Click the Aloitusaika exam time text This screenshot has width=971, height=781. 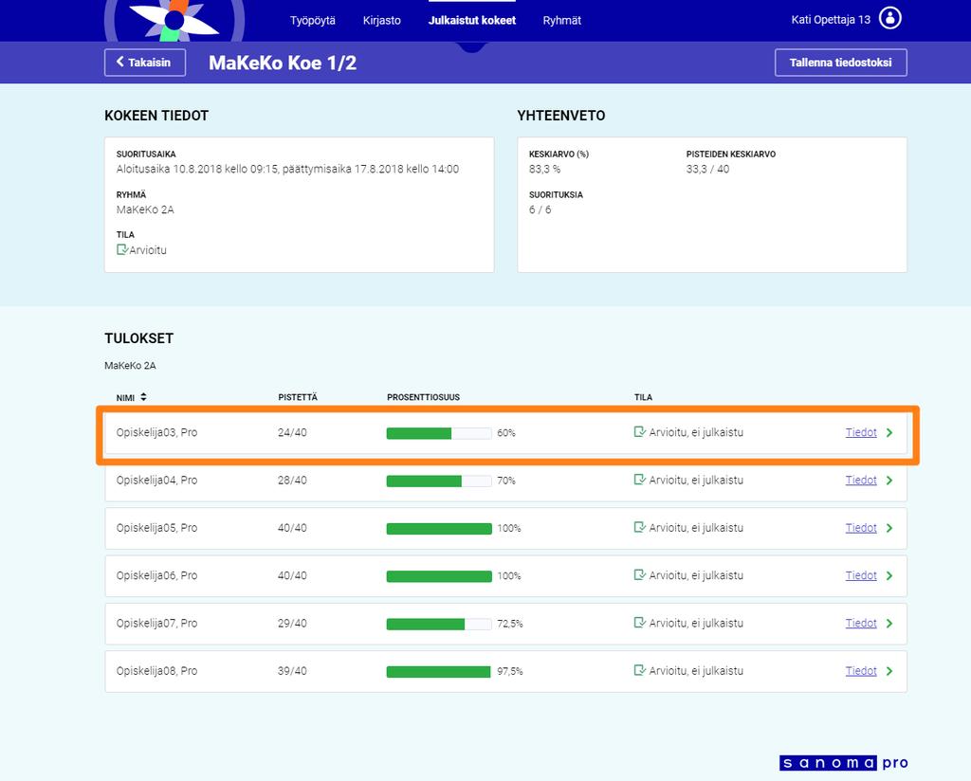pos(287,169)
